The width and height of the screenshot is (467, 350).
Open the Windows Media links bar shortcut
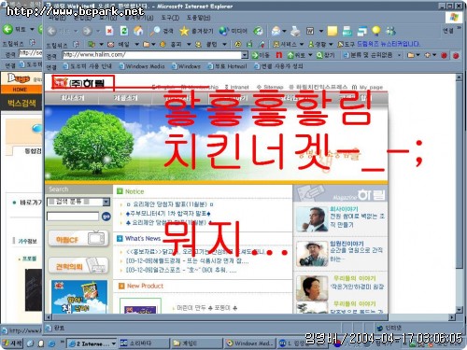pos(142,66)
